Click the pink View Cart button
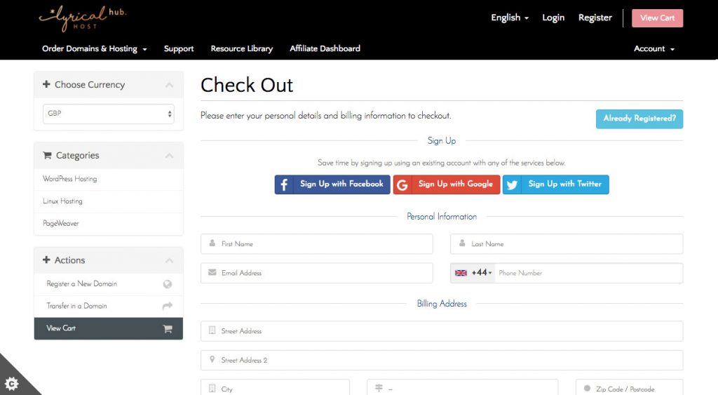Viewport: 718px width, 395px height. 657,18
